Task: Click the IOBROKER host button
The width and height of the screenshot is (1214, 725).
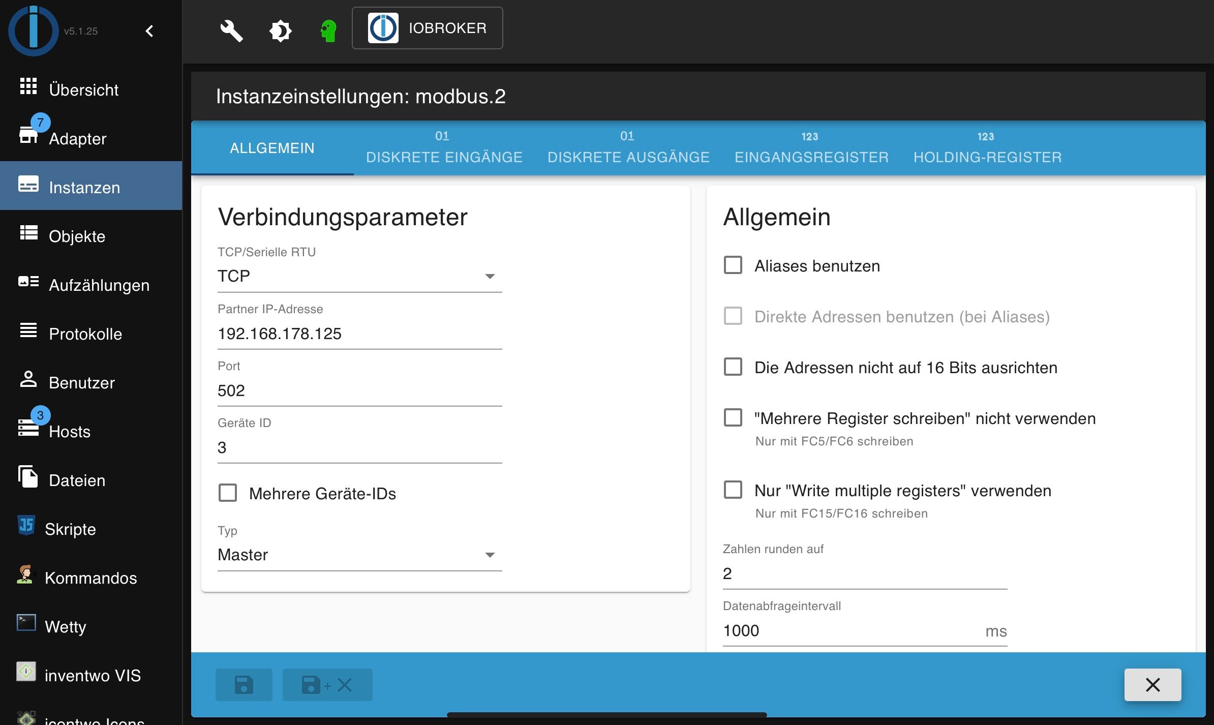Action: click(x=427, y=28)
